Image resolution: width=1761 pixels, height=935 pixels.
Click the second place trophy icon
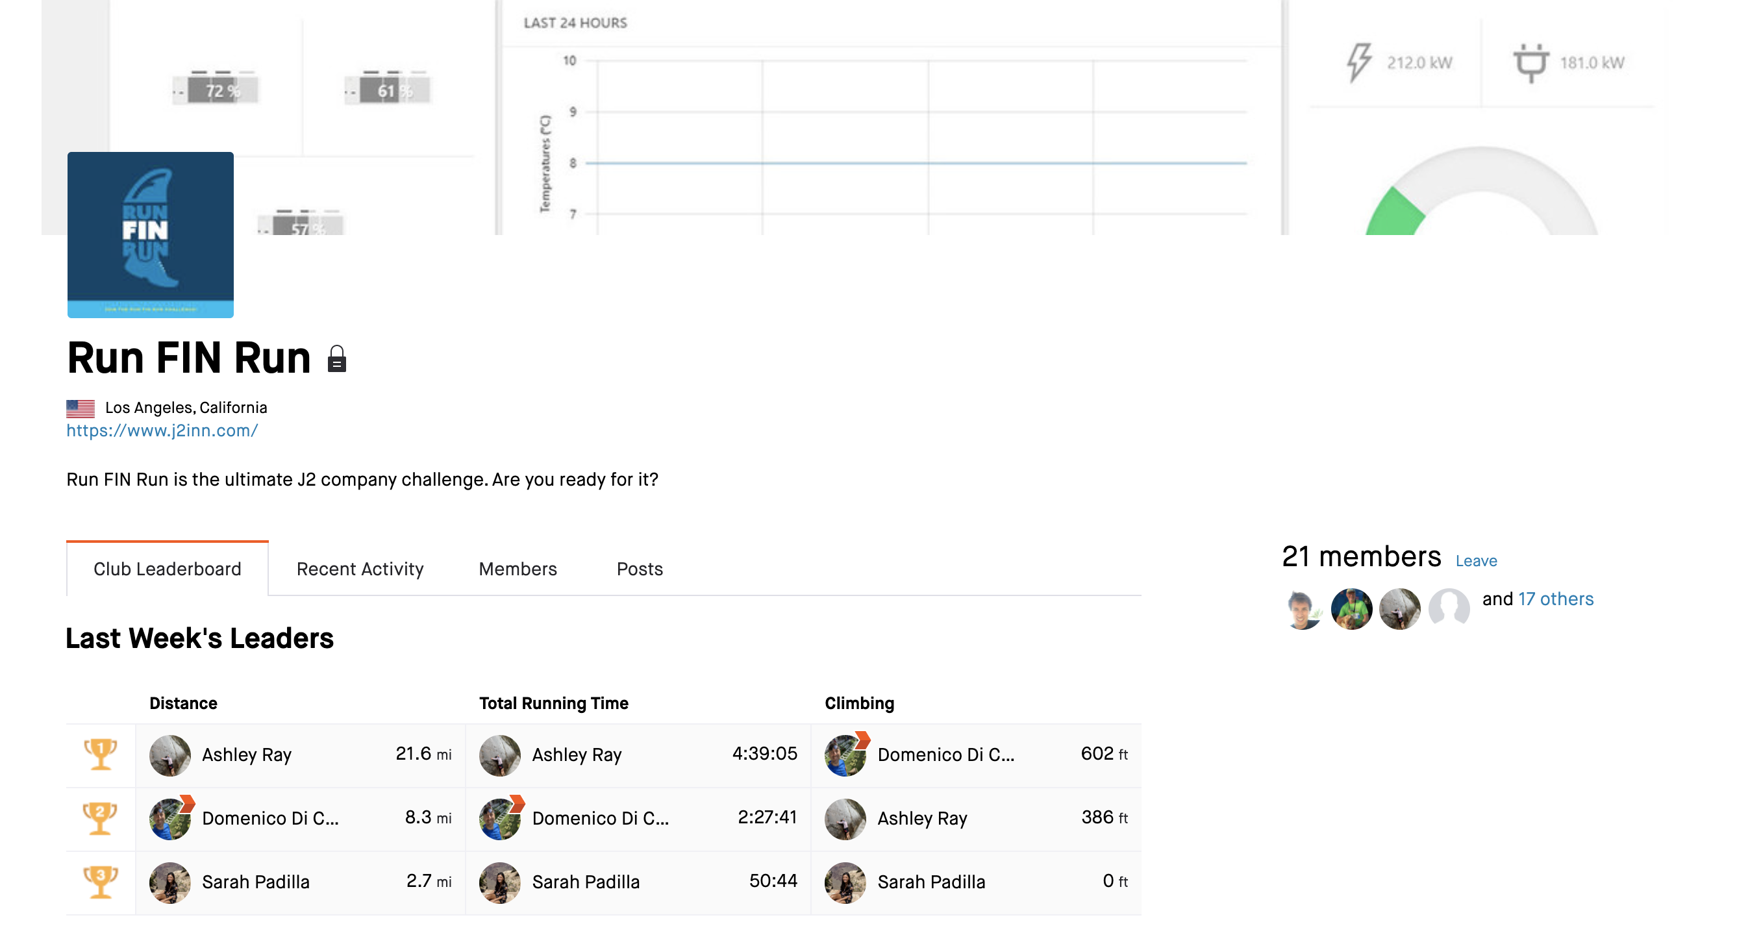101,818
